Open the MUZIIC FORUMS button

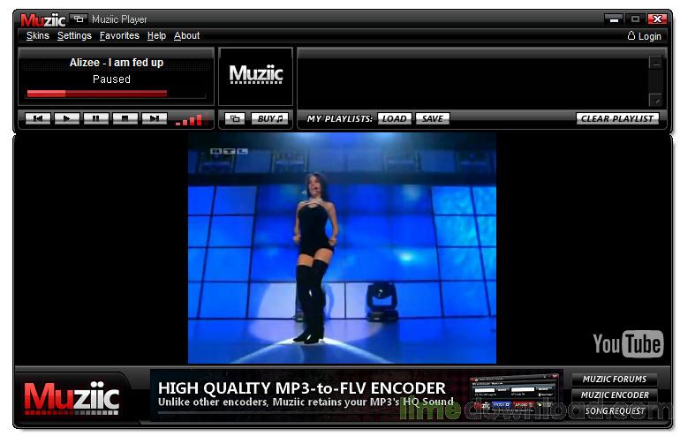614,380
